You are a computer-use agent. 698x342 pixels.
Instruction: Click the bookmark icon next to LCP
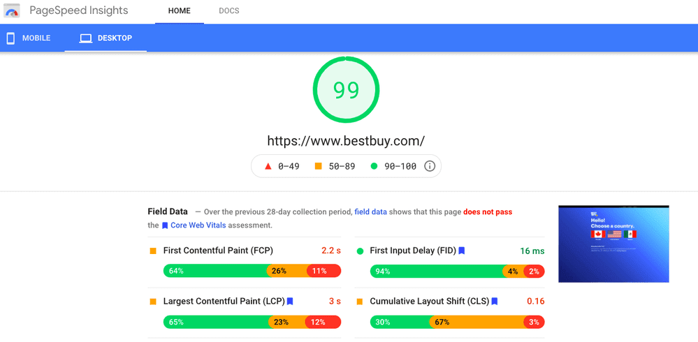[x=290, y=302]
